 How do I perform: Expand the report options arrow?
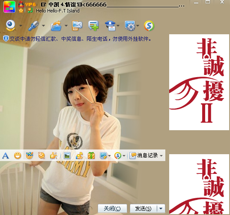tap(118, 26)
